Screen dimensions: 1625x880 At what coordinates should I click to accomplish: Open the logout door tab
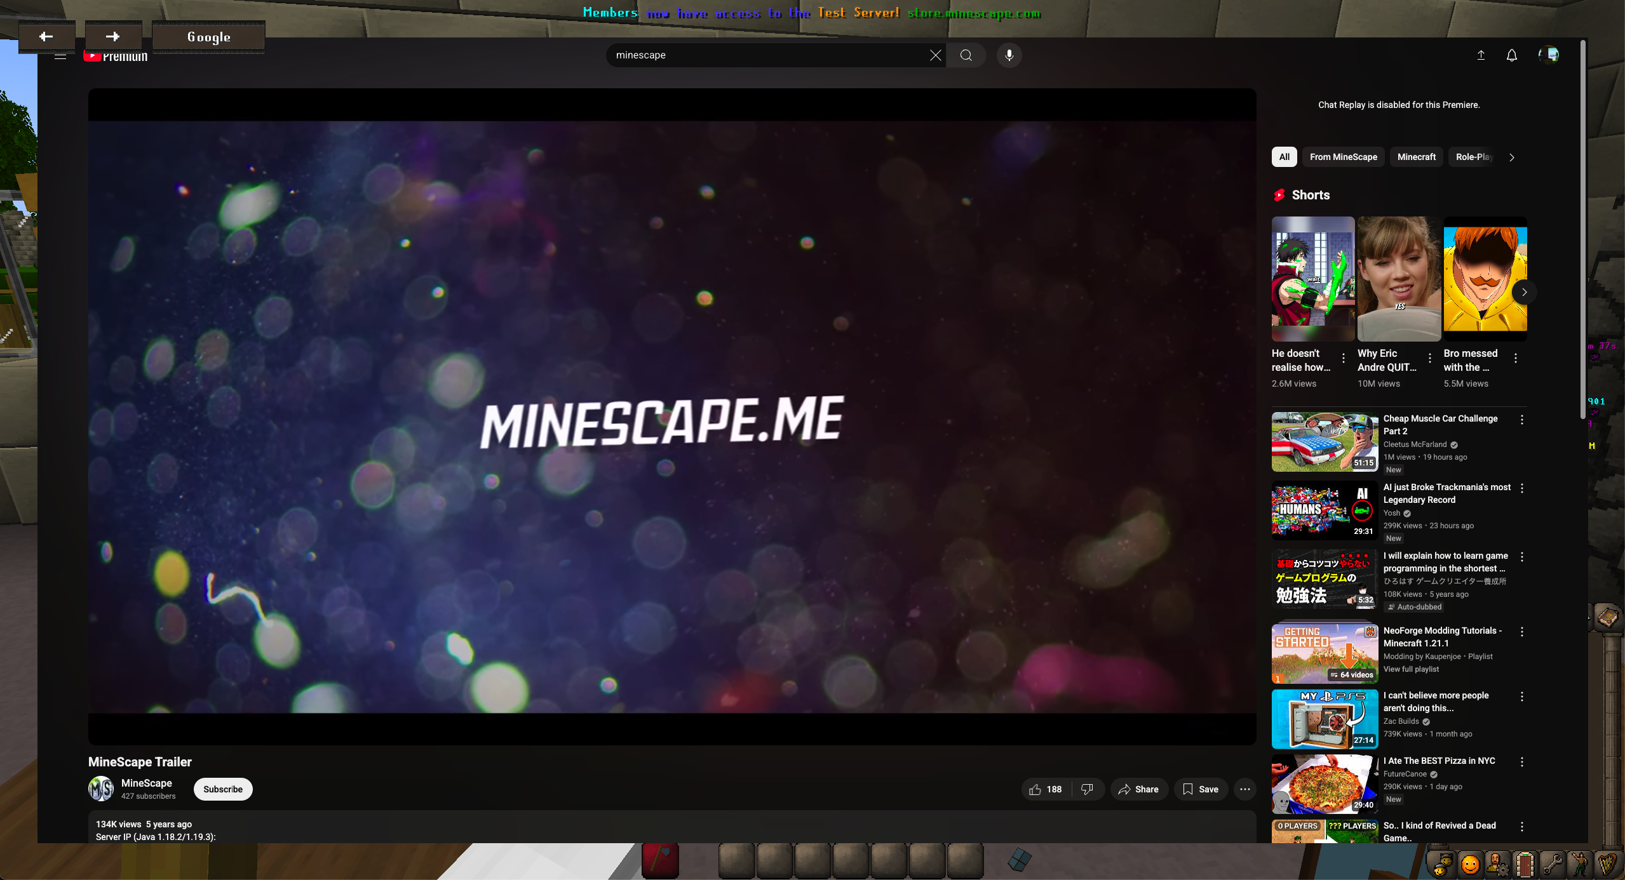click(x=1525, y=864)
